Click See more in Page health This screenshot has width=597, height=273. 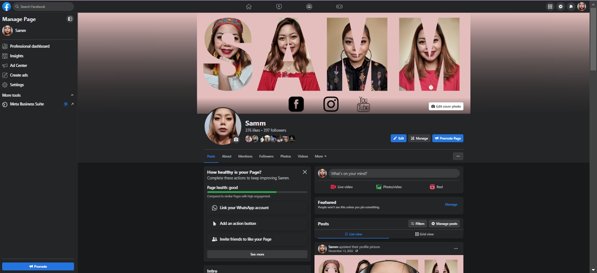(257, 254)
